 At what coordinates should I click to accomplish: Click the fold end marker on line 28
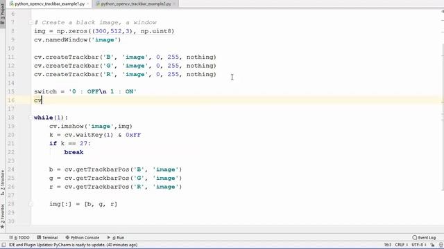click(31, 204)
